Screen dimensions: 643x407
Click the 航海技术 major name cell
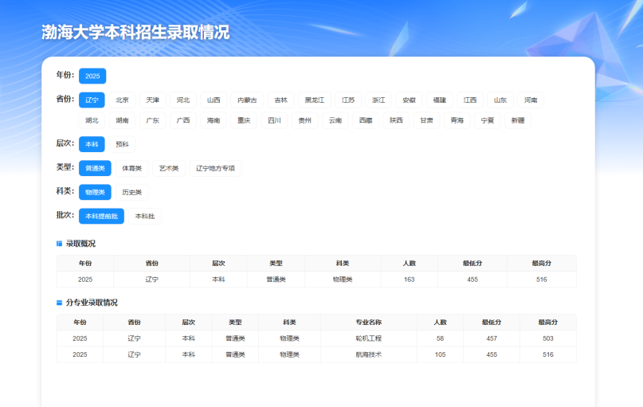pyautogui.click(x=369, y=354)
